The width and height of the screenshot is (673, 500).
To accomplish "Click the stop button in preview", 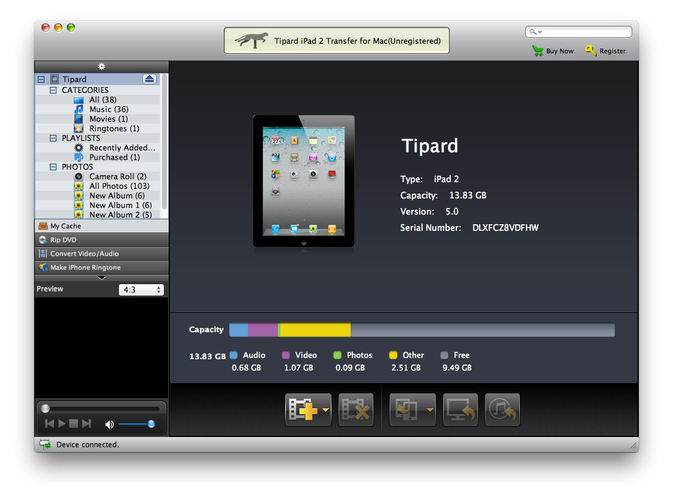I will (74, 424).
